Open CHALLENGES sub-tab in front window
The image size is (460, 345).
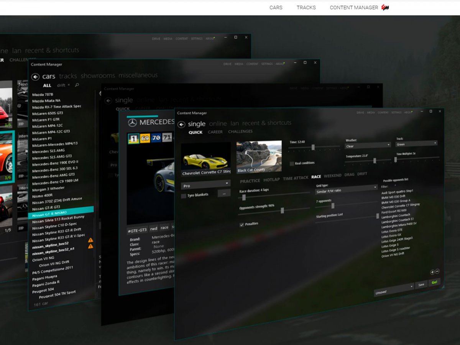tap(240, 131)
